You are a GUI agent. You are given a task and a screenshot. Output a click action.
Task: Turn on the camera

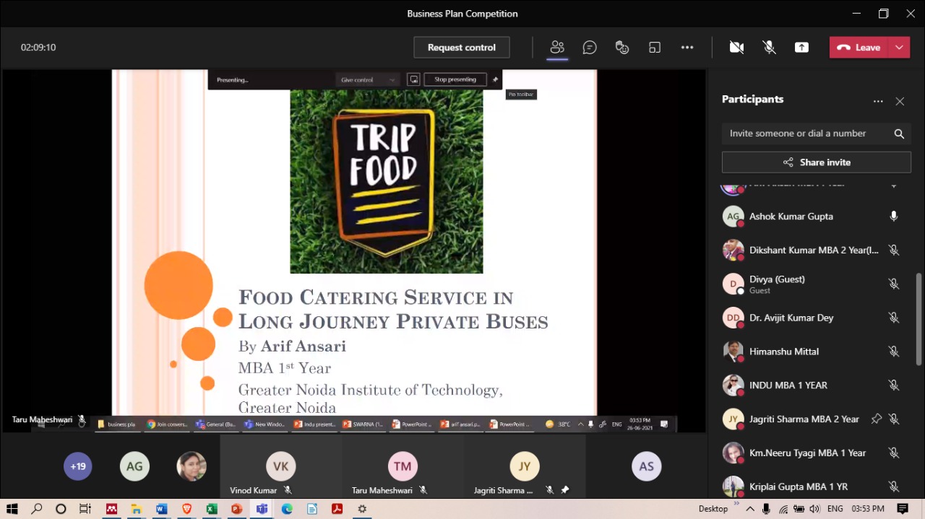pyautogui.click(x=736, y=48)
